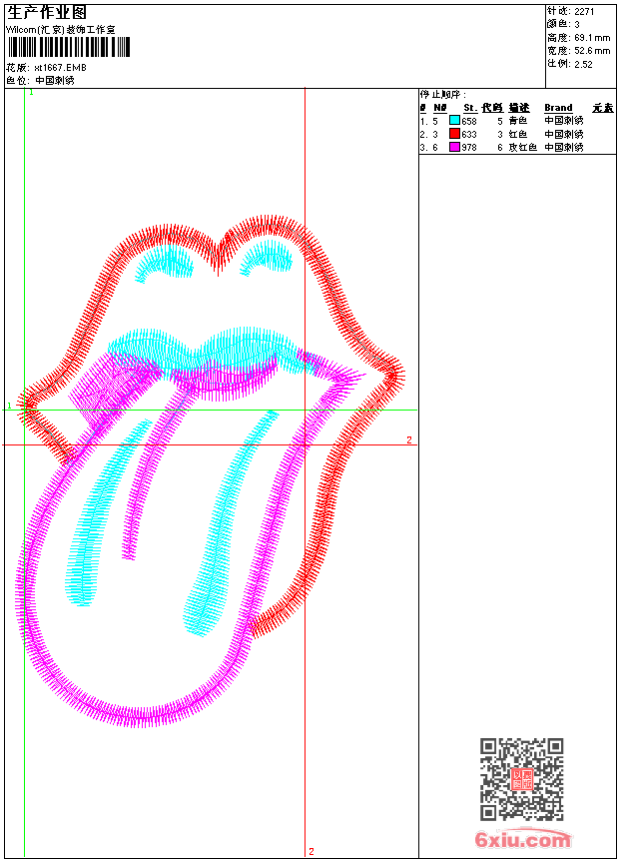Click the stitch count 658 in row 1

coord(469,121)
